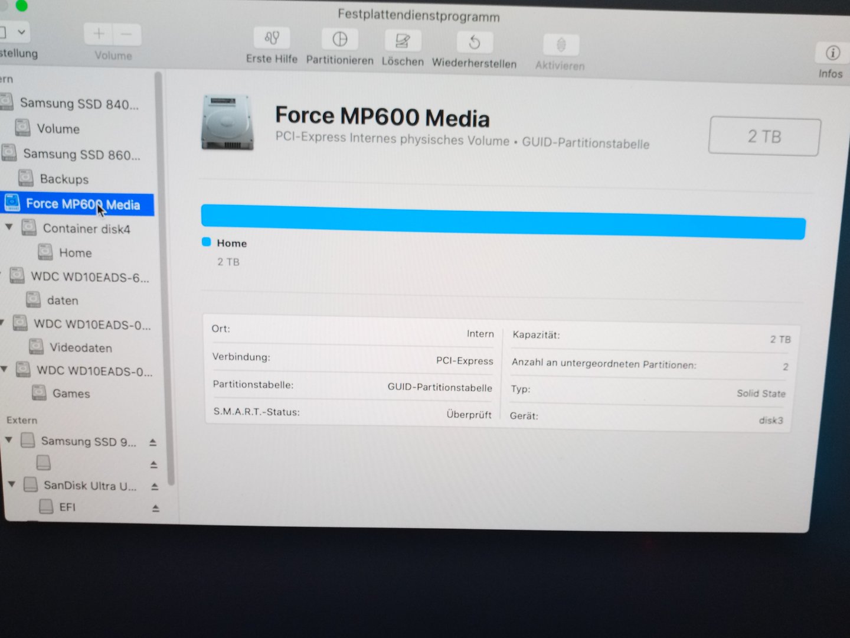Select external Samsung SSD 9 disk
The image size is (850, 638).
88,441
